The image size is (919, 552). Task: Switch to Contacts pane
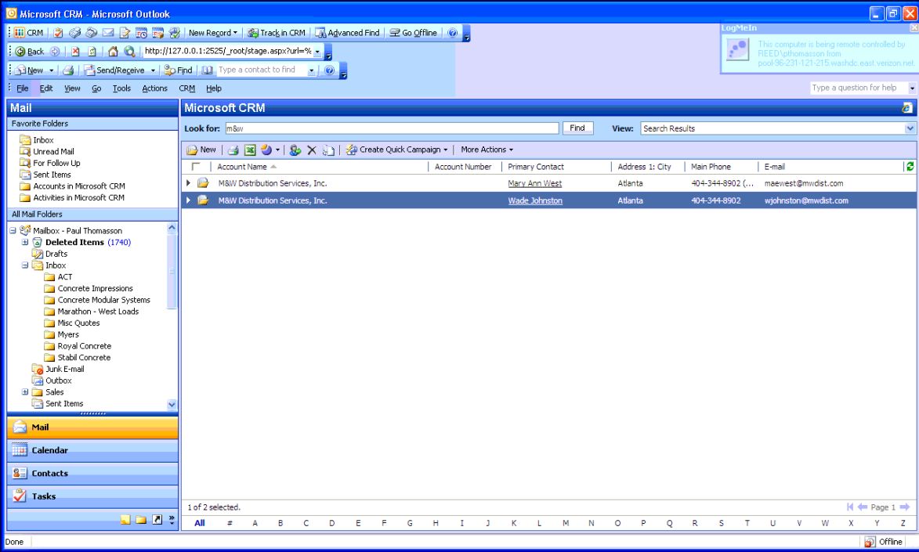pos(92,474)
